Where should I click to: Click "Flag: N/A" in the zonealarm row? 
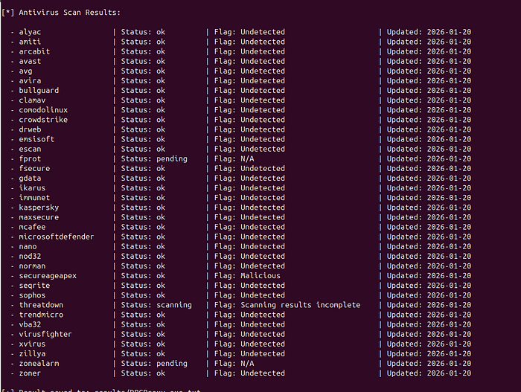click(x=234, y=364)
